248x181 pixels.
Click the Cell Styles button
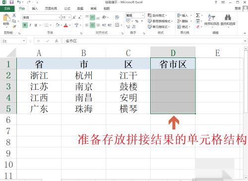158,27
